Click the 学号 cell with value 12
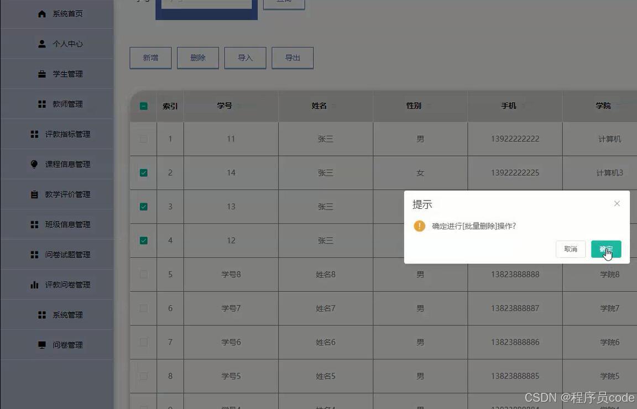This screenshot has height=409, width=637. (x=231, y=240)
